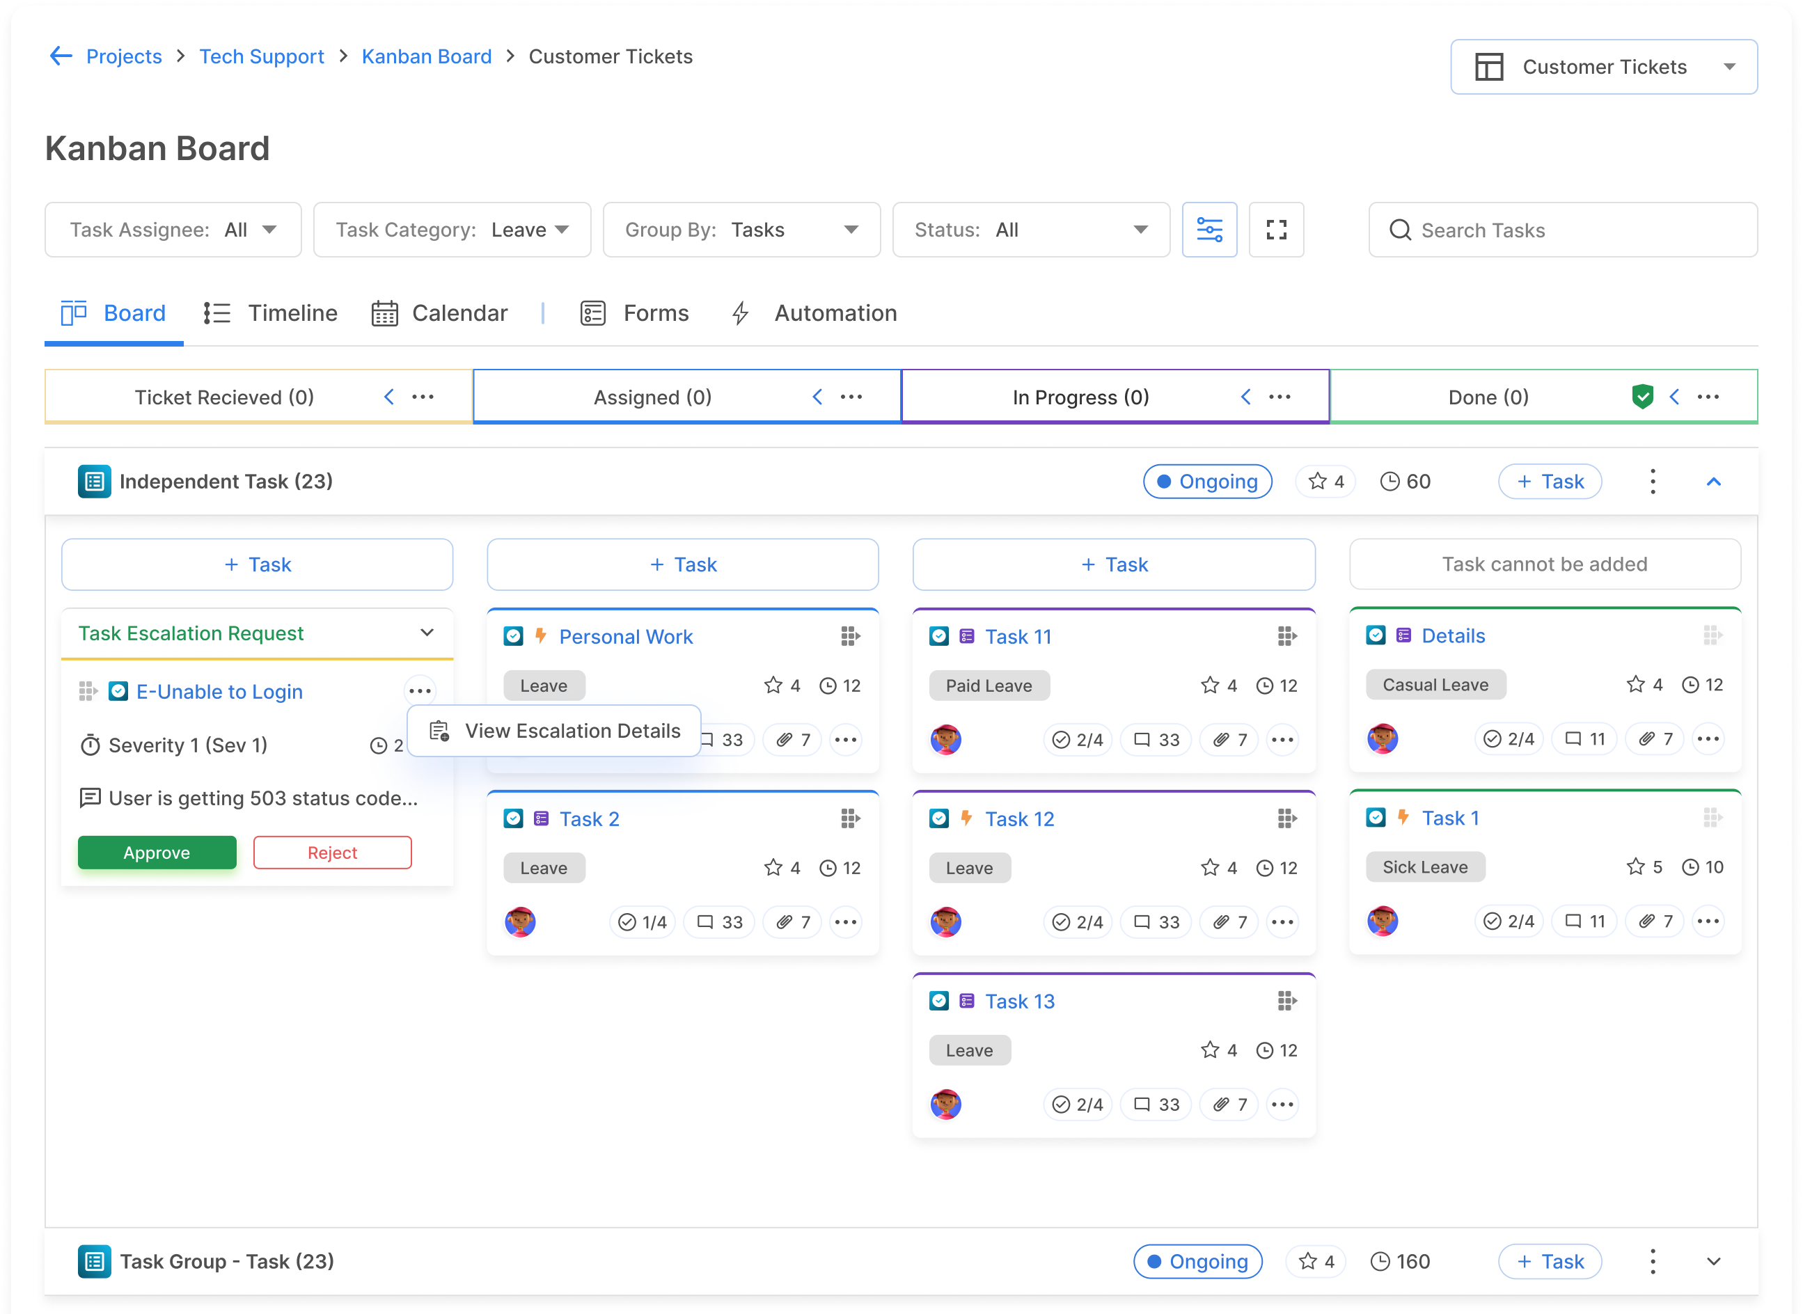Enter fullscreen with the expand icon
This screenshot has height=1314, width=1803.
click(1275, 230)
